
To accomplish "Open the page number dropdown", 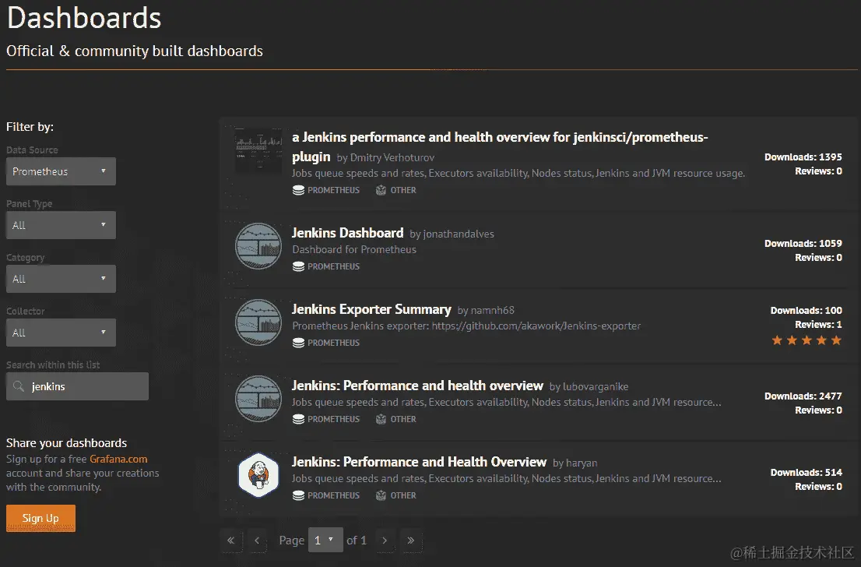I will click(x=325, y=540).
